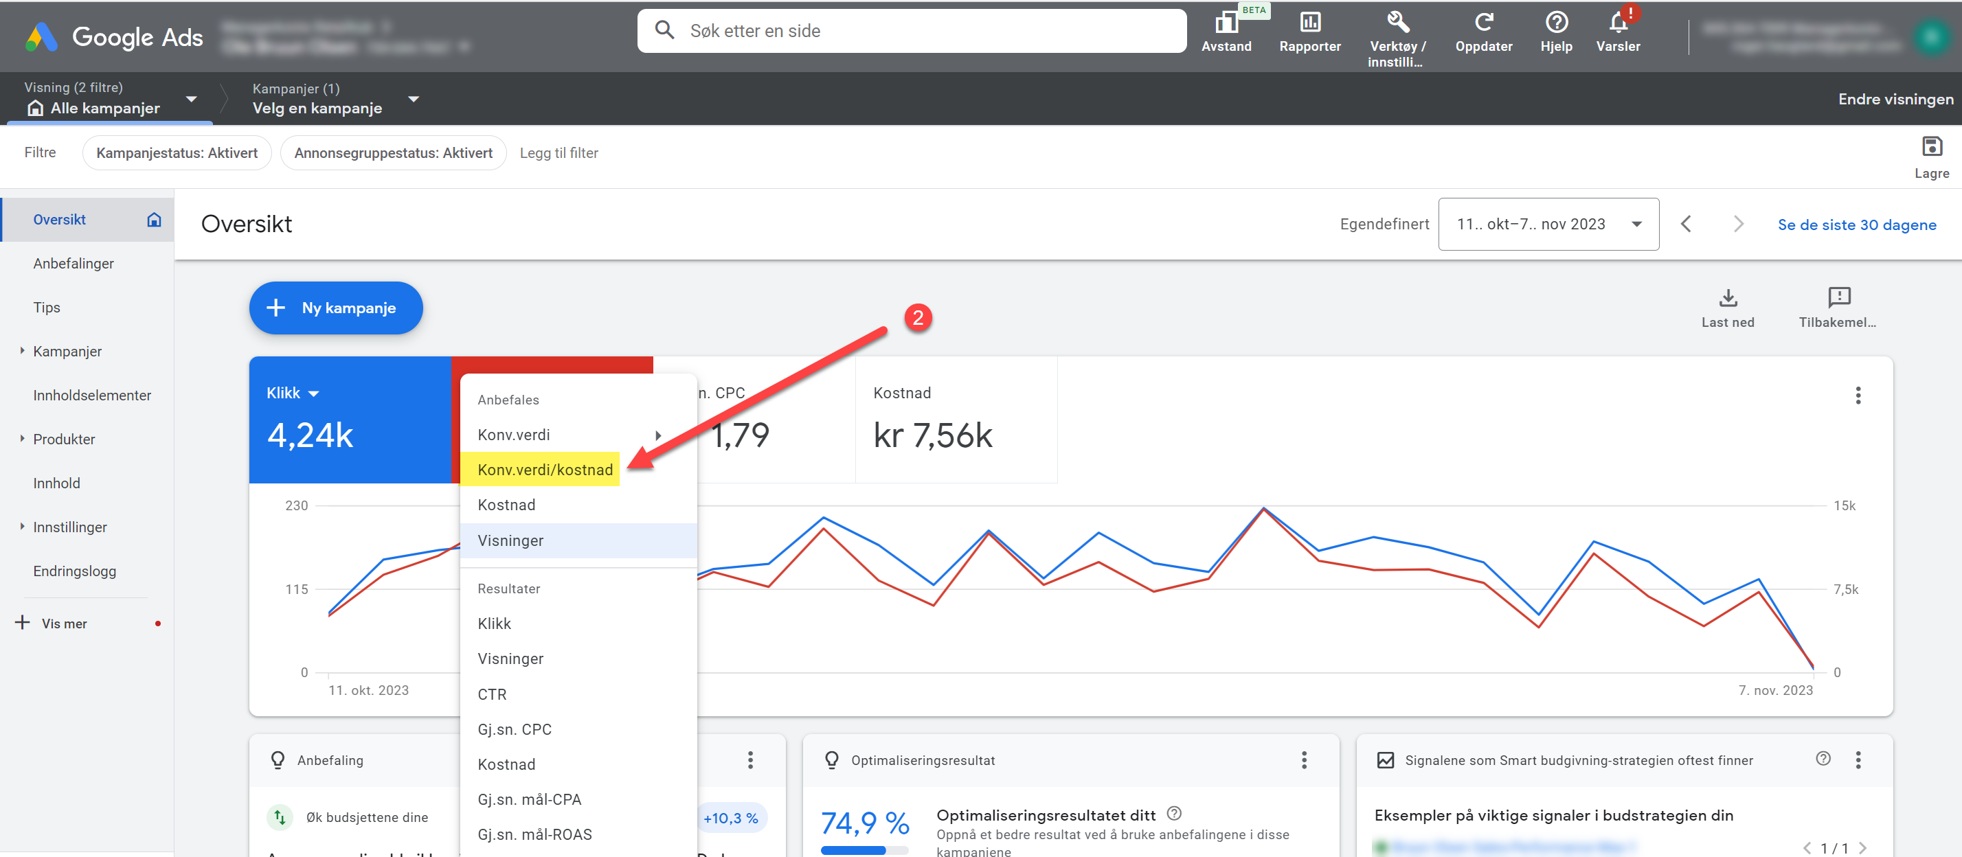The image size is (1962, 857).
Task: Open Varsler notification bell
Action: click(1618, 23)
